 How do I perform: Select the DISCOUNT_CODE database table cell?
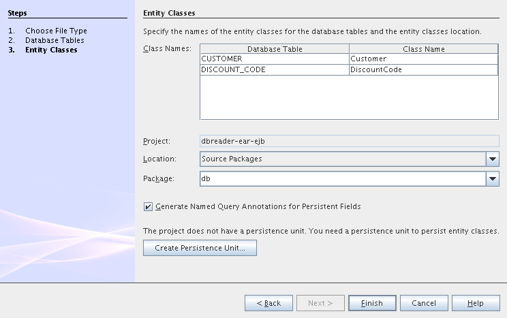(x=274, y=69)
